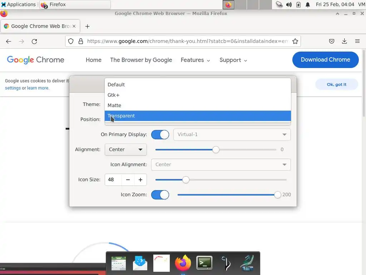Go forward to the next page
Viewport: 366px width, 275px height.
(21, 42)
